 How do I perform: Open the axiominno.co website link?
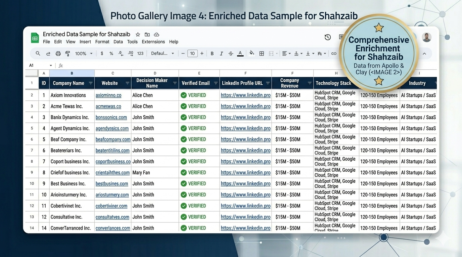[x=108, y=95]
